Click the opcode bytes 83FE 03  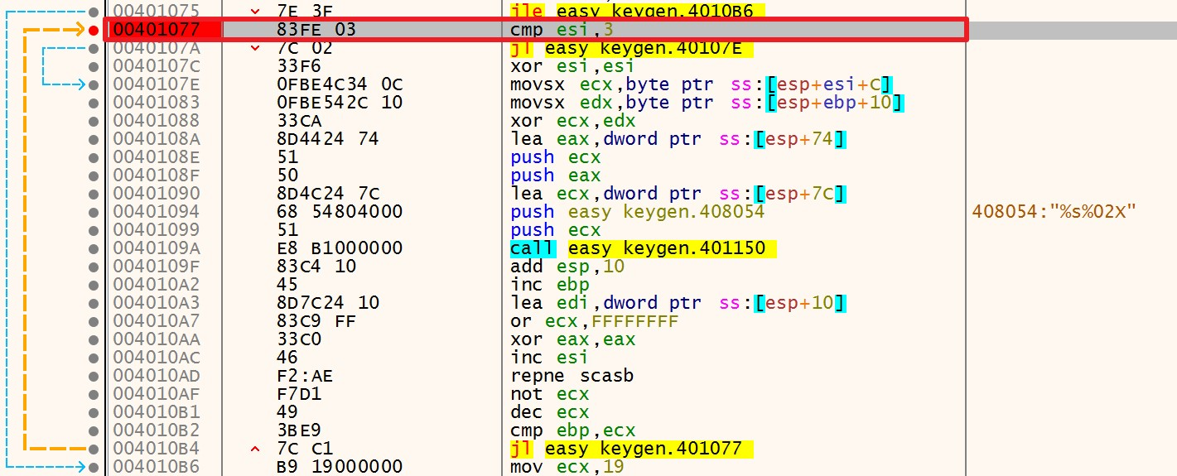[316, 30]
